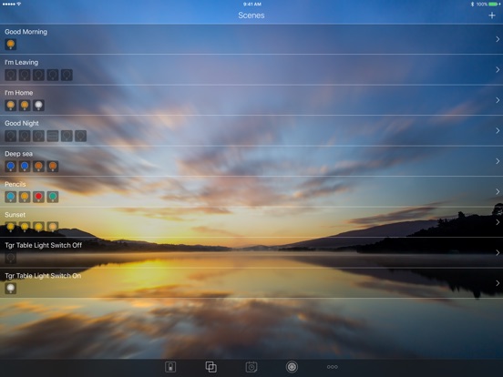Screen dimensions: 503x377
Task: Tap the plus icon to add scene
Action: click(x=492, y=15)
